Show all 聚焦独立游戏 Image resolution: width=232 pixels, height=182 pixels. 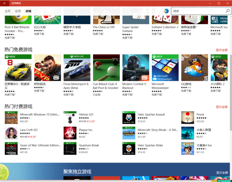(x=222, y=172)
